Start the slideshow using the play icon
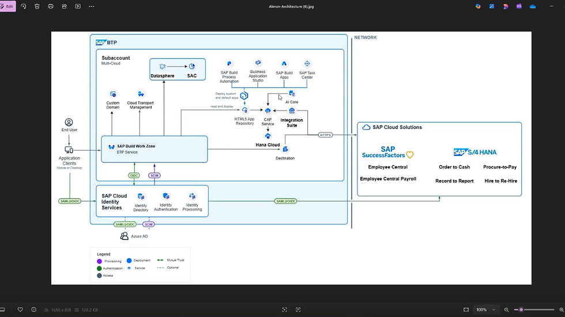This screenshot has width=565, height=317. (x=78, y=6)
